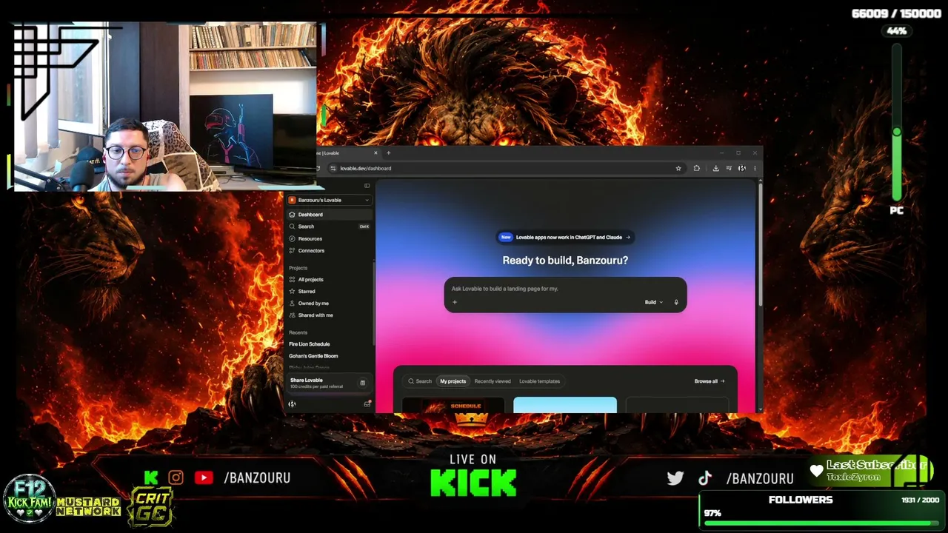Click the sidebar scrollbar

[x=374, y=304]
